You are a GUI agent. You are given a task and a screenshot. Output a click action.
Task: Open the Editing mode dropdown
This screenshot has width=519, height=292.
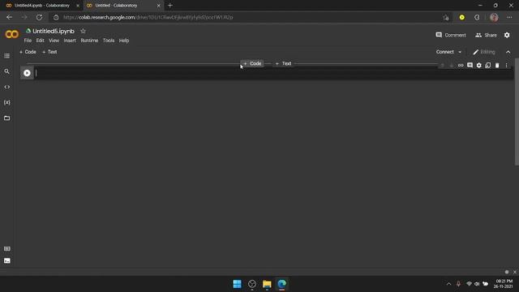coord(484,52)
